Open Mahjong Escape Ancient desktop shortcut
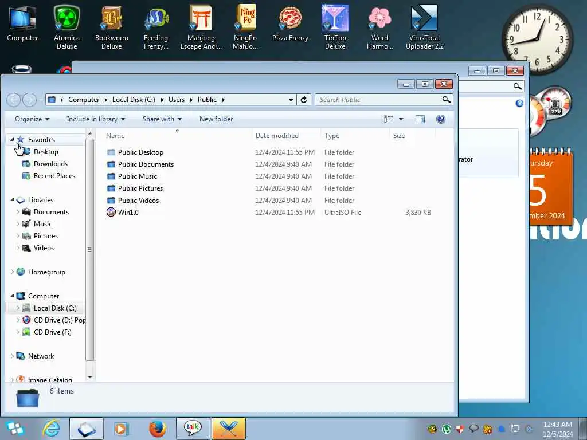The height and width of the screenshot is (440, 587). coord(201,27)
